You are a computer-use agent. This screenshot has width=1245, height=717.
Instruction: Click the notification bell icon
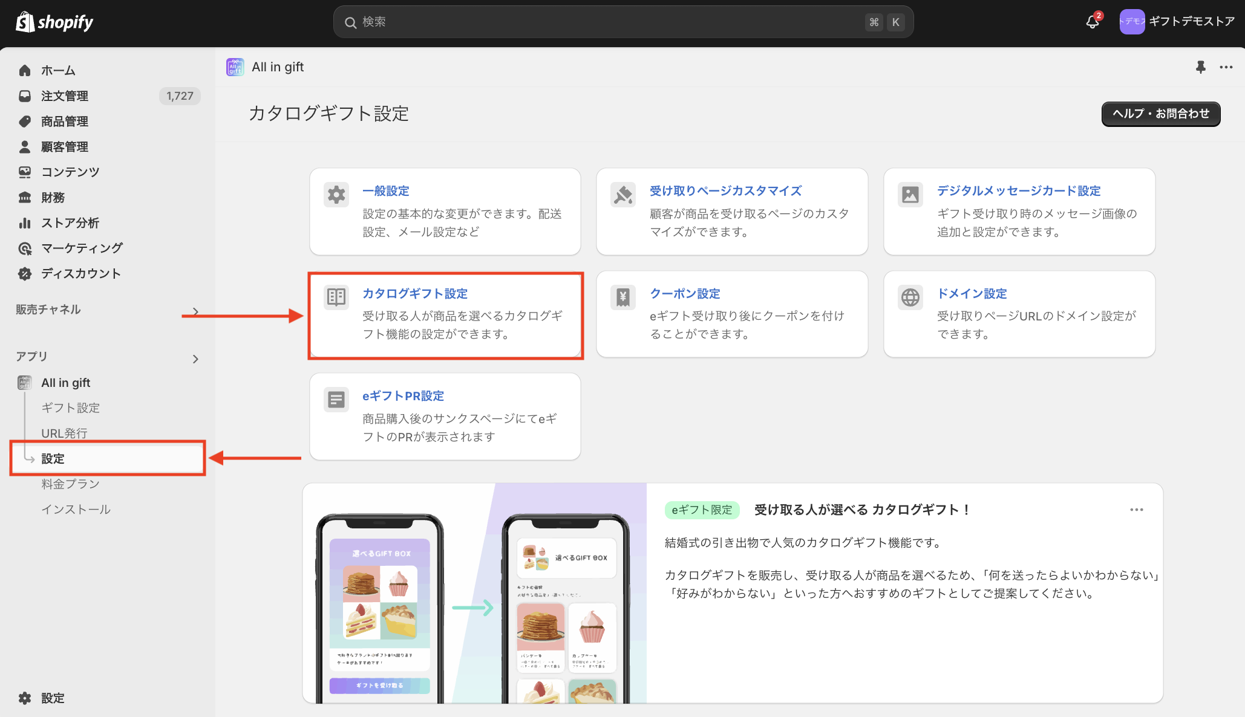1093,22
